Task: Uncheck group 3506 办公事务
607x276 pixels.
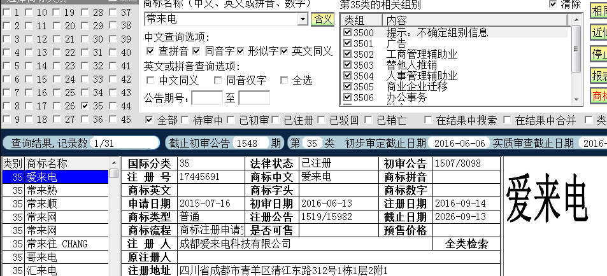Action: coord(348,97)
